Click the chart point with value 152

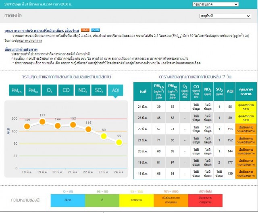[x=73, y=125]
